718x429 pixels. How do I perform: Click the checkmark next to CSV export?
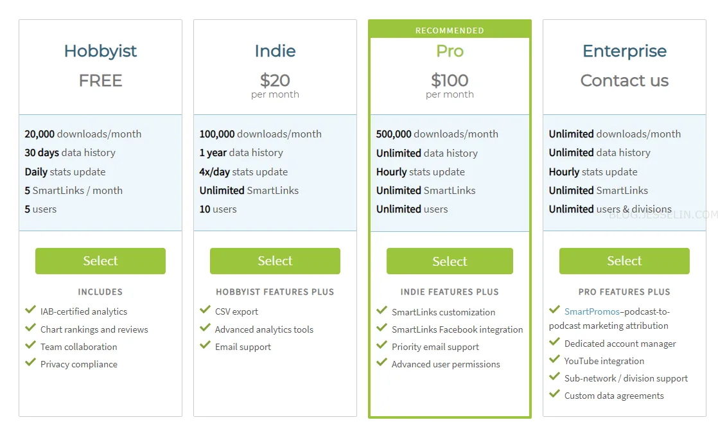tap(205, 310)
